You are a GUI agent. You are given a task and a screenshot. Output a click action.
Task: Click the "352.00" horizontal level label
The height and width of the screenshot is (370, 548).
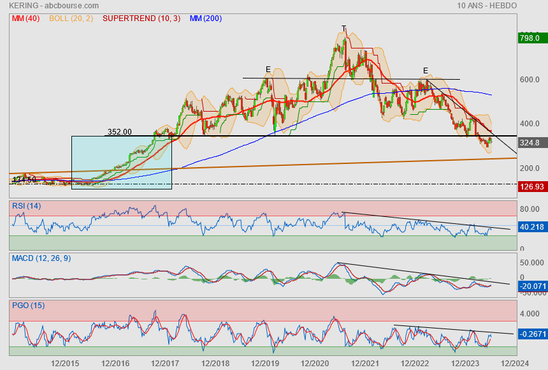tap(120, 132)
